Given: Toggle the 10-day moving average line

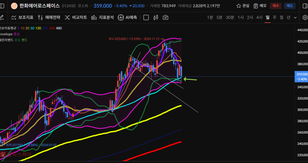Looking at the screenshot, I should click(x=22, y=28).
